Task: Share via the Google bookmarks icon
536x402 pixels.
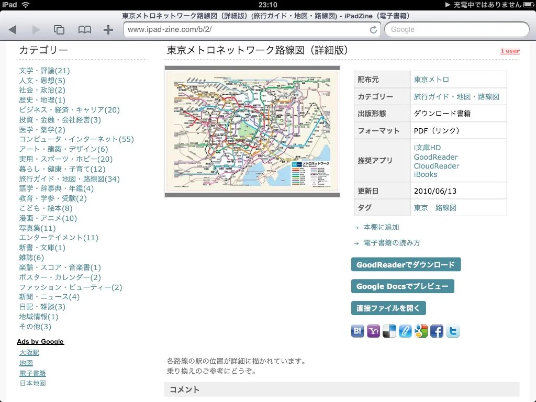Action: coord(421,331)
